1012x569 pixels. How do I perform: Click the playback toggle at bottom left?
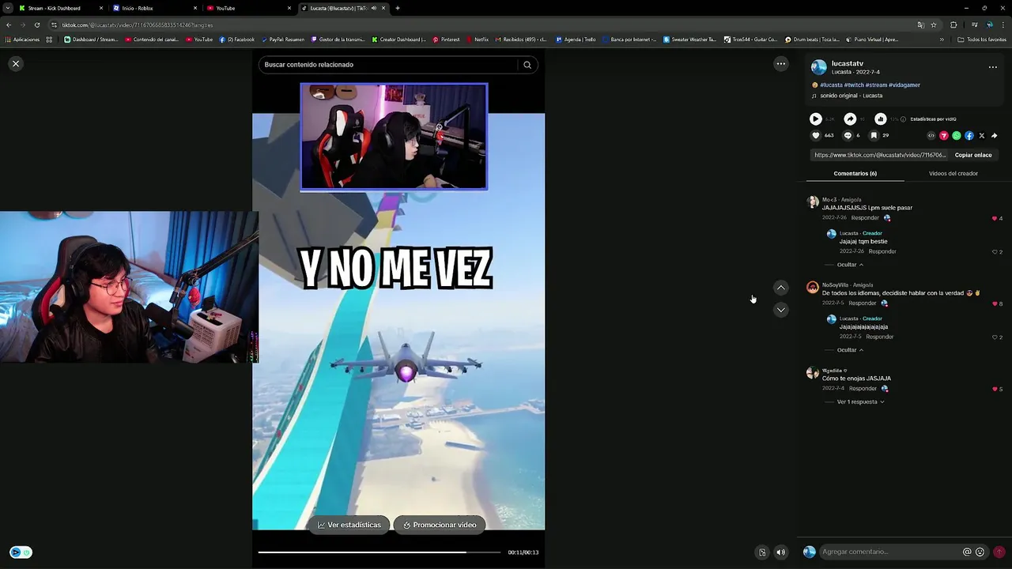tap(21, 552)
